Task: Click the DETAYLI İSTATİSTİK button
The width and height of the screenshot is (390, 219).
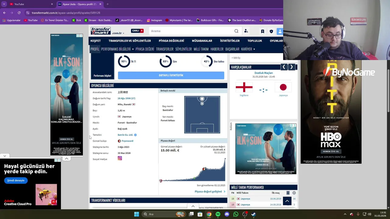Action: click(x=171, y=75)
